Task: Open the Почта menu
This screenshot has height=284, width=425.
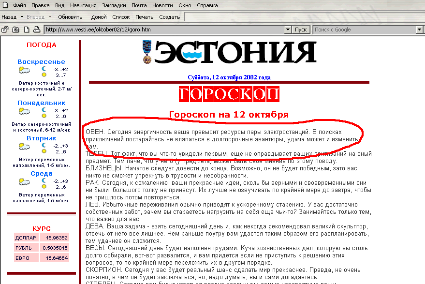Action: coord(139,5)
